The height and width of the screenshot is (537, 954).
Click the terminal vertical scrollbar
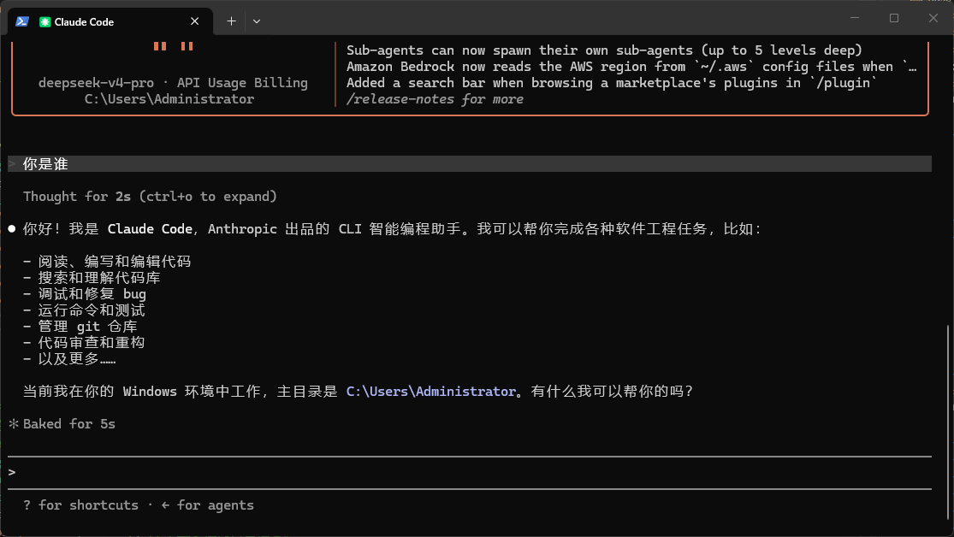[949, 424]
